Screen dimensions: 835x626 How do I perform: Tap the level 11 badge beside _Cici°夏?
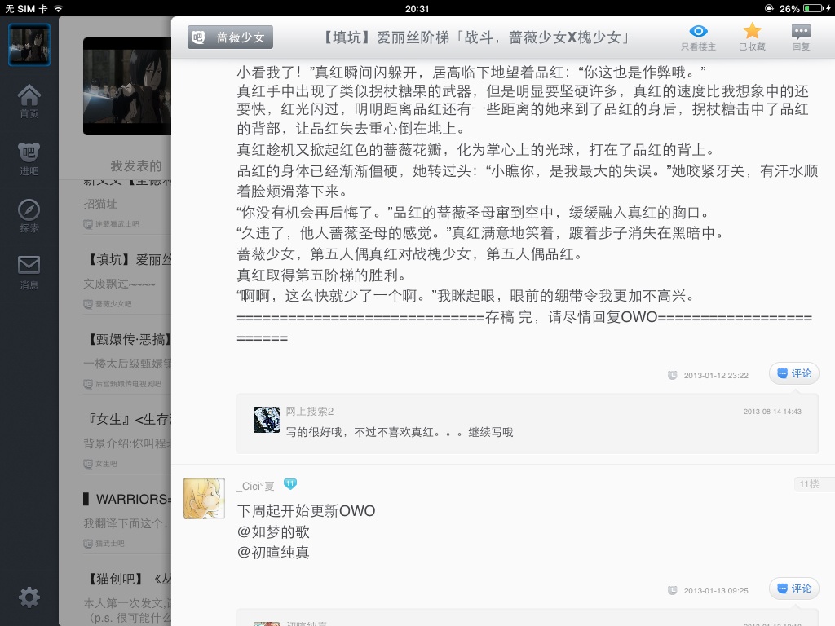290,484
